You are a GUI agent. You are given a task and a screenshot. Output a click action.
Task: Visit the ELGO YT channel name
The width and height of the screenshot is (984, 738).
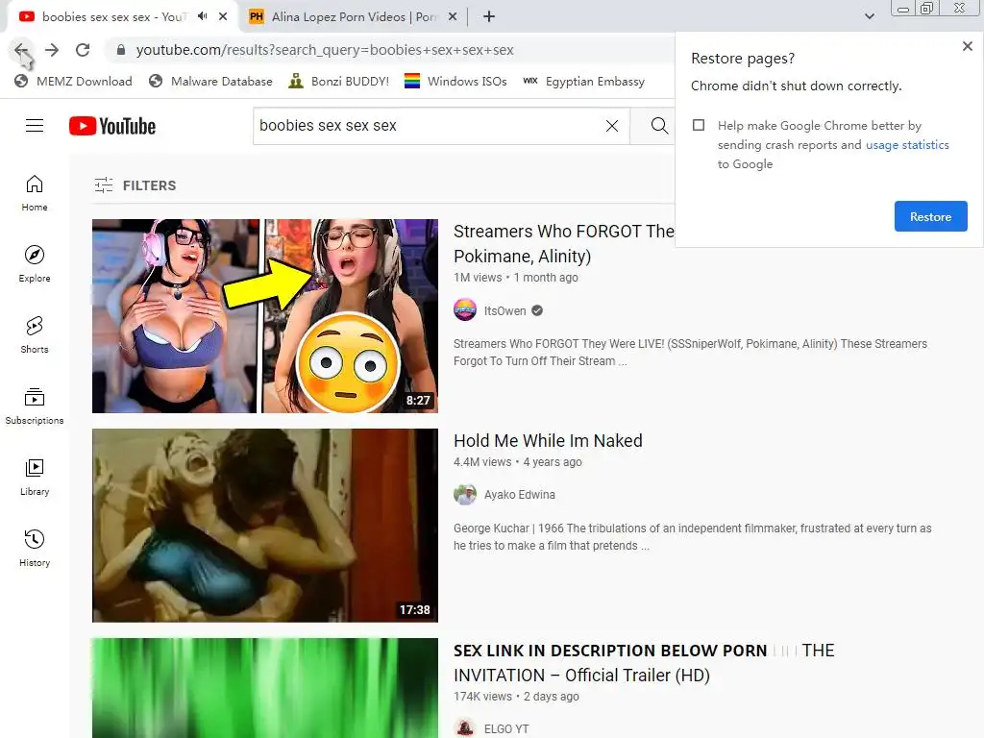(x=506, y=728)
